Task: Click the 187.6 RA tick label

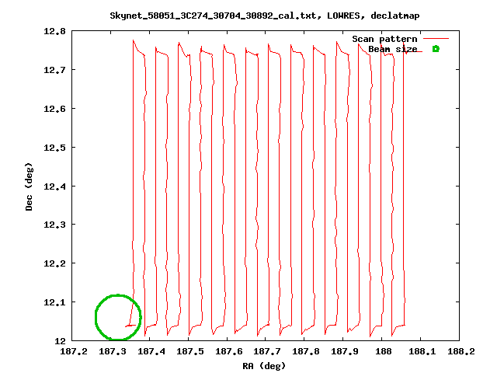Action: tap(229, 351)
